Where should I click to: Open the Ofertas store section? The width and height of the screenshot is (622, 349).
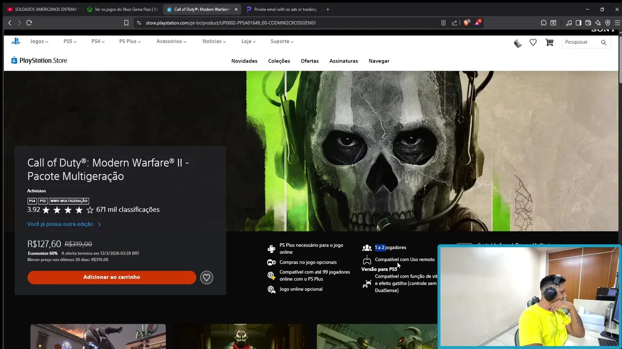coord(310,61)
